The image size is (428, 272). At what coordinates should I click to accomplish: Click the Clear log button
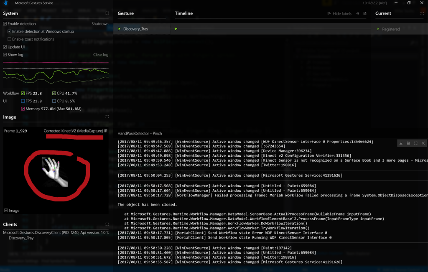101,55
